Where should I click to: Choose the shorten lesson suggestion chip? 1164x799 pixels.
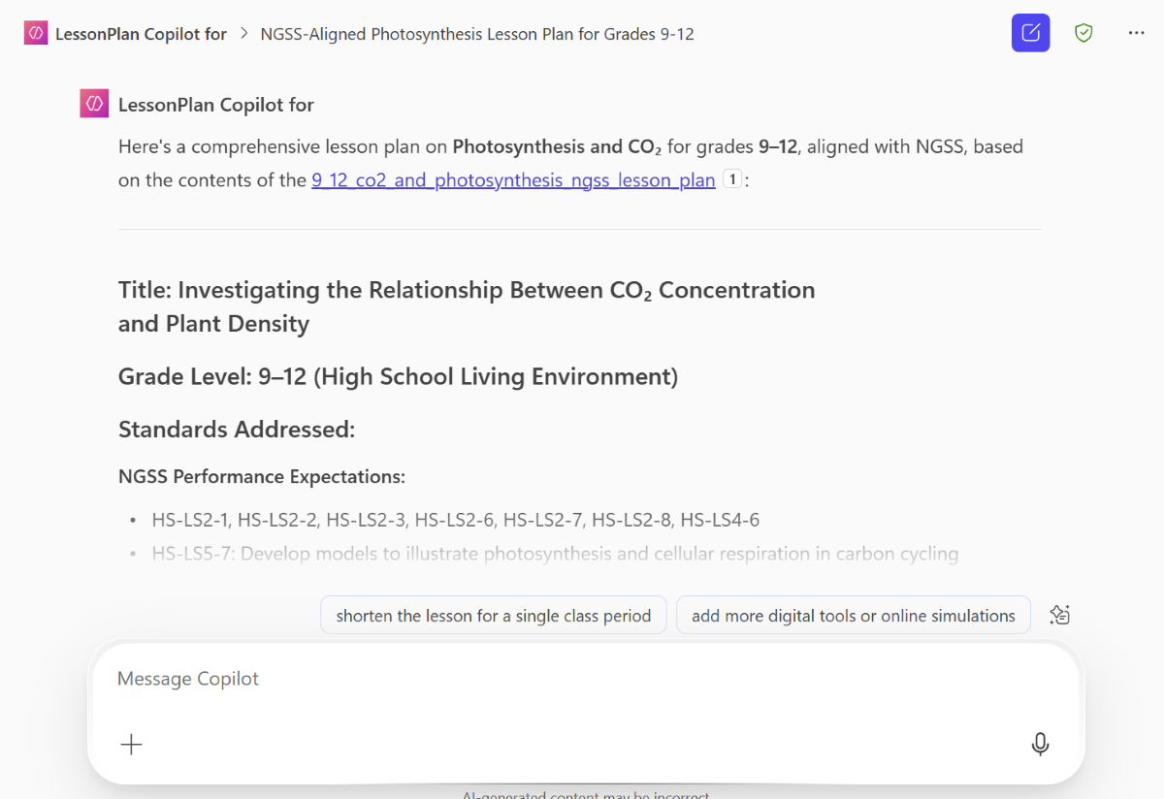[x=493, y=614]
